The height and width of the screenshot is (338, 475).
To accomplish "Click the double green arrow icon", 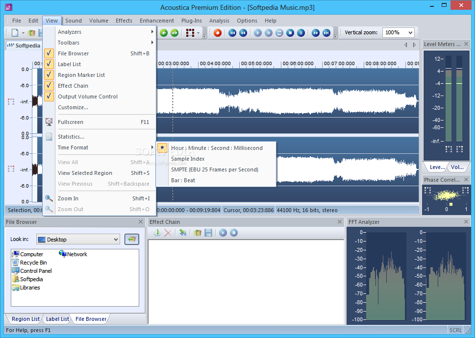I will click(x=175, y=33).
